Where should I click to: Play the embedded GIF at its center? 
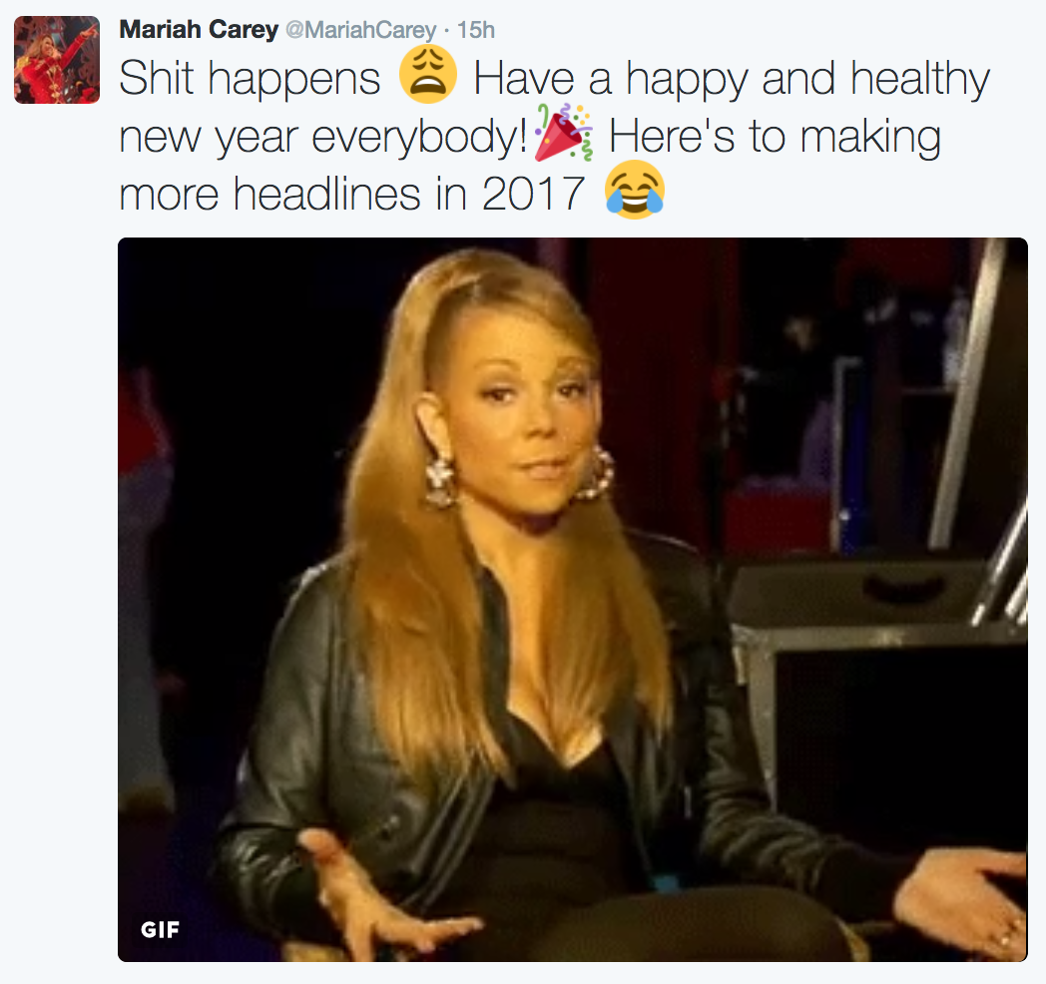coord(572,599)
